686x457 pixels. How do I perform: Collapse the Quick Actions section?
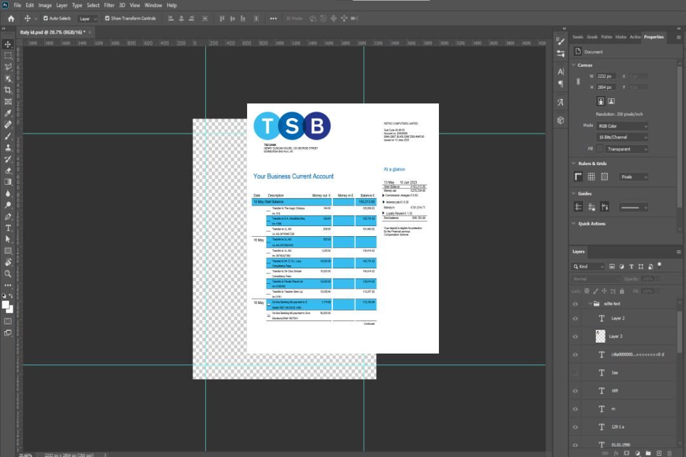(x=574, y=223)
